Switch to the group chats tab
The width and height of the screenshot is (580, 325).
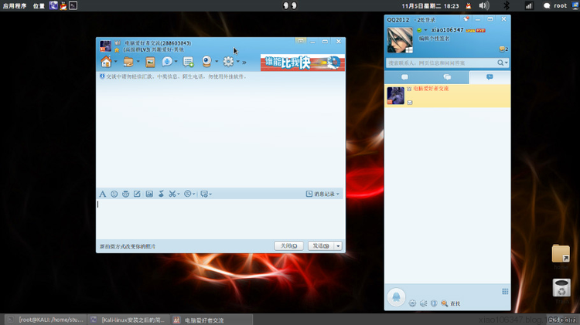click(447, 77)
